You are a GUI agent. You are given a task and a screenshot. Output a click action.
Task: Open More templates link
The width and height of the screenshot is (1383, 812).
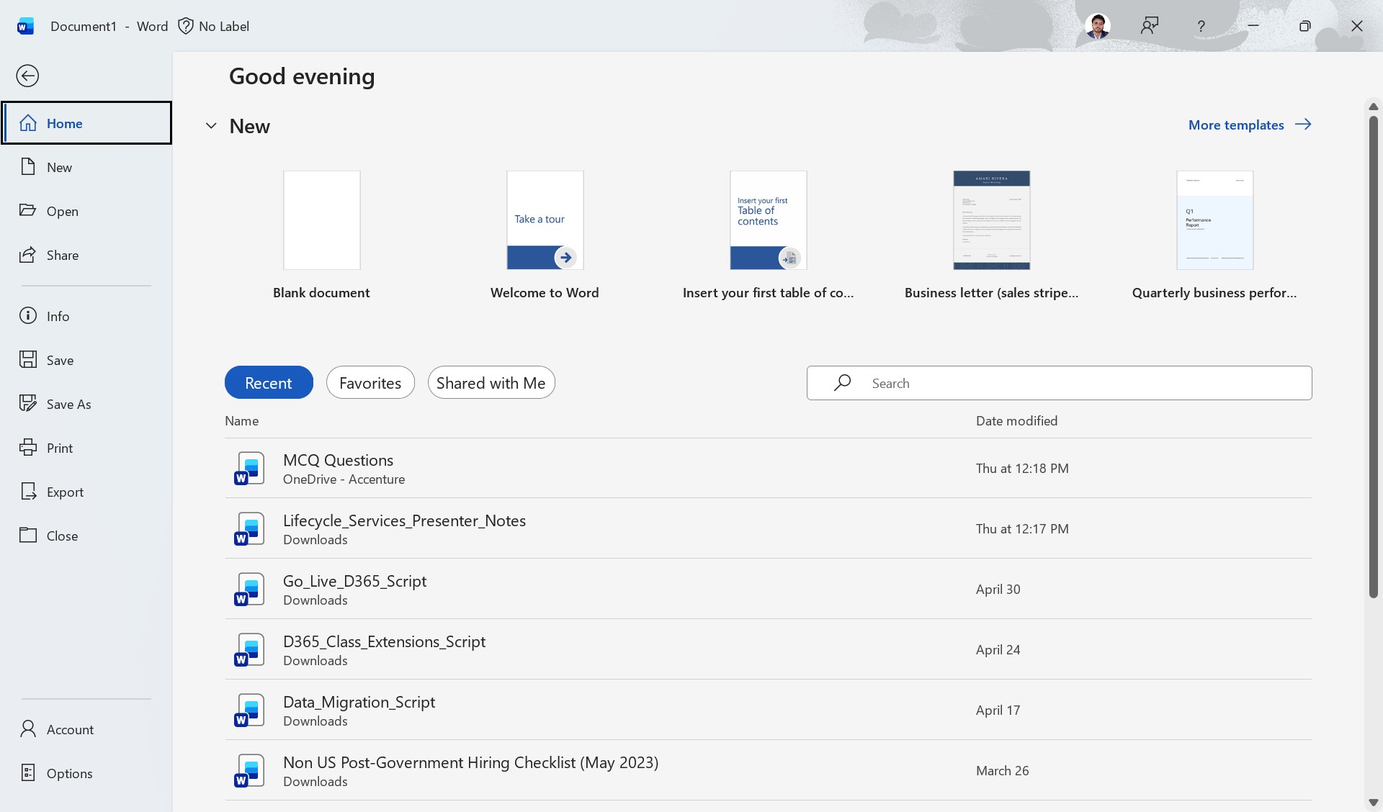(x=1250, y=125)
